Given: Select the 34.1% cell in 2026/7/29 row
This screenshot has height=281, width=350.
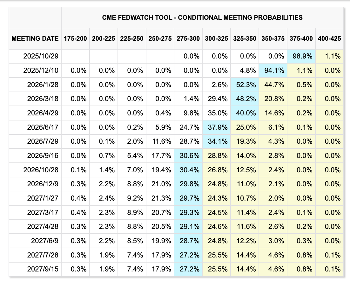Looking at the screenshot, I should click(x=217, y=141).
